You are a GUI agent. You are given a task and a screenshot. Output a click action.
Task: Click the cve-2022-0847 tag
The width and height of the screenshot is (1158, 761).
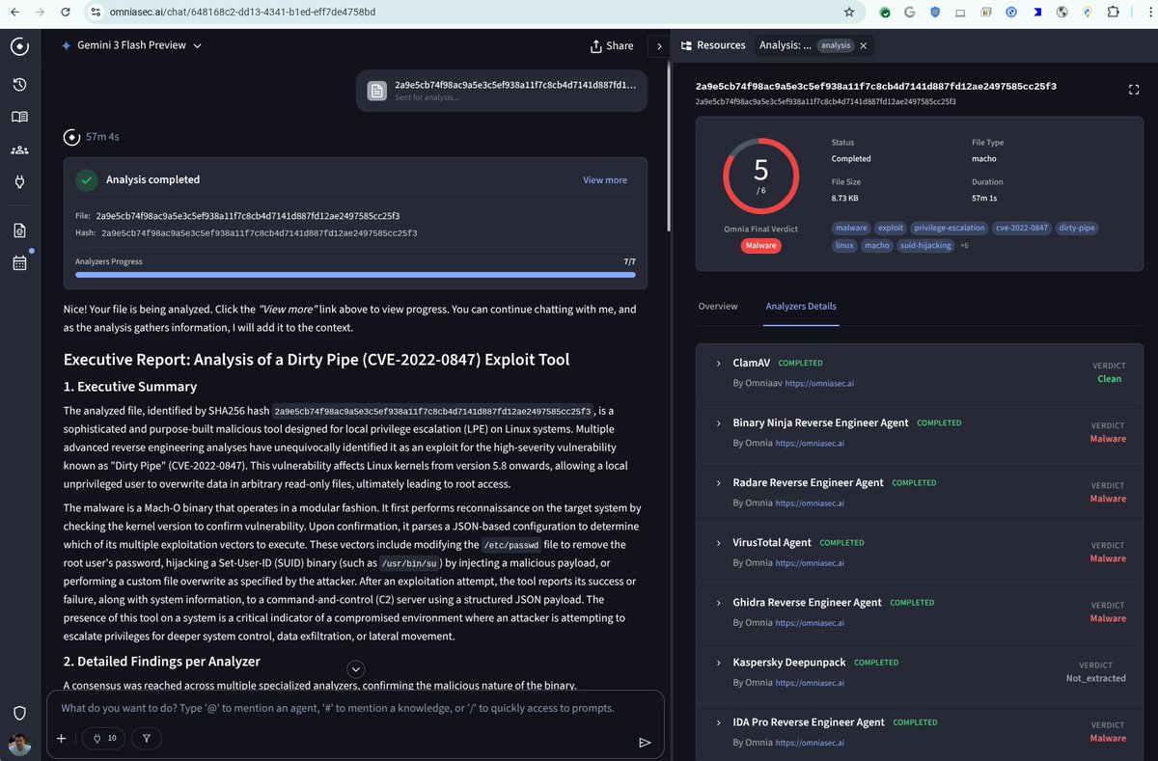click(x=1022, y=228)
